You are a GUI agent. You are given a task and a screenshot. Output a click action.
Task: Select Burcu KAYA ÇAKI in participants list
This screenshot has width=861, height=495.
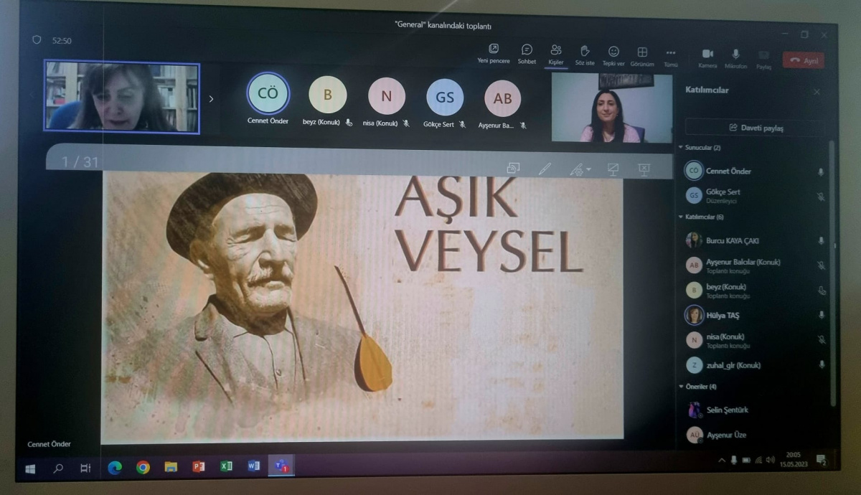(x=755, y=241)
